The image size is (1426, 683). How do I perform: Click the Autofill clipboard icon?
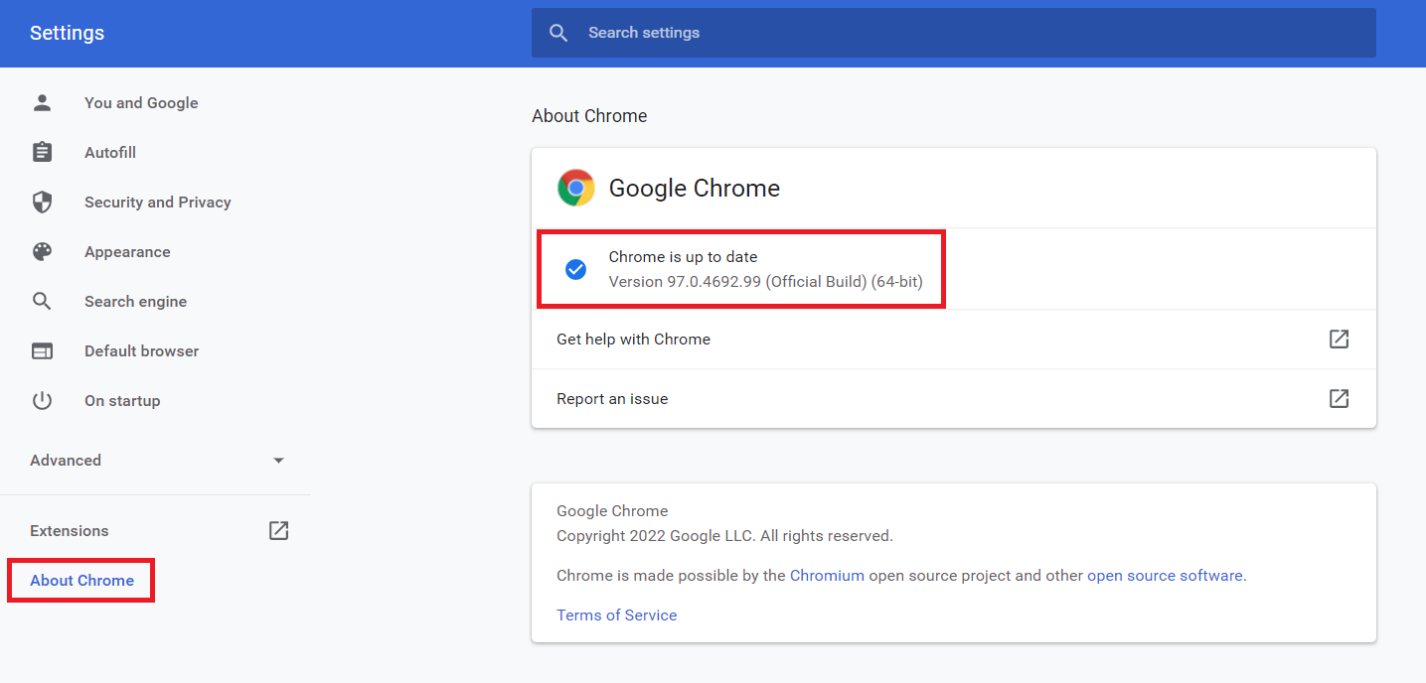coord(42,152)
